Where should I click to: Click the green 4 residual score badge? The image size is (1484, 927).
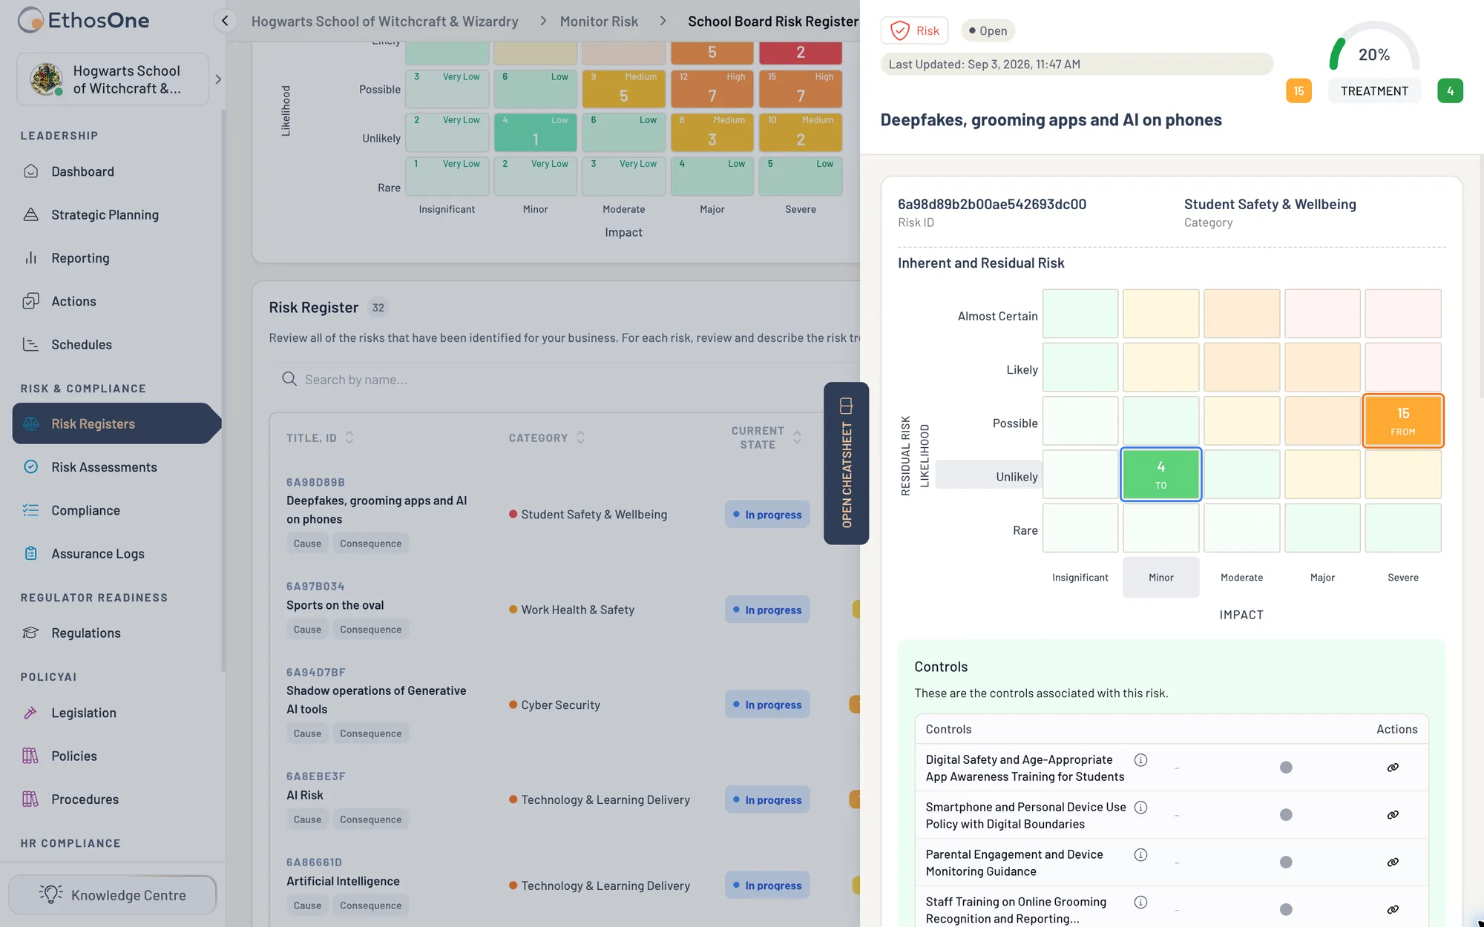coord(1450,90)
